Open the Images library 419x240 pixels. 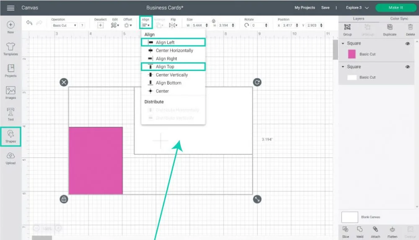click(x=10, y=92)
